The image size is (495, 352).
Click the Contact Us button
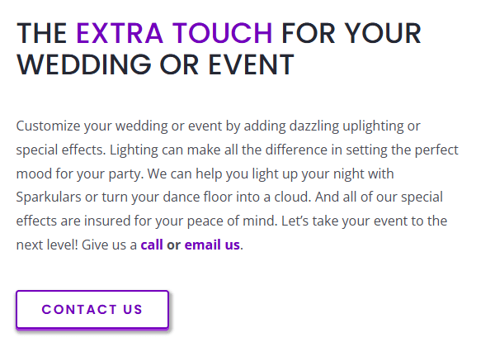click(92, 310)
